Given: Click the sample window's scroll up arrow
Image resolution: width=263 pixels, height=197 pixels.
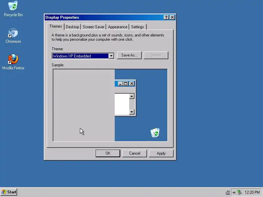Looking at the screenshot, I should [x=132, y=96].
